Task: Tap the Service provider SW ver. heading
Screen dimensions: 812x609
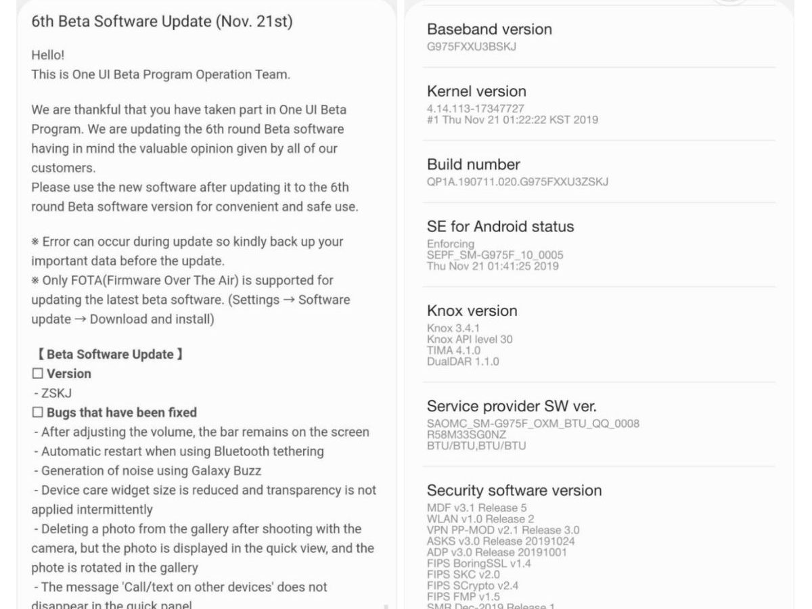Action: [x=512, y=407]
